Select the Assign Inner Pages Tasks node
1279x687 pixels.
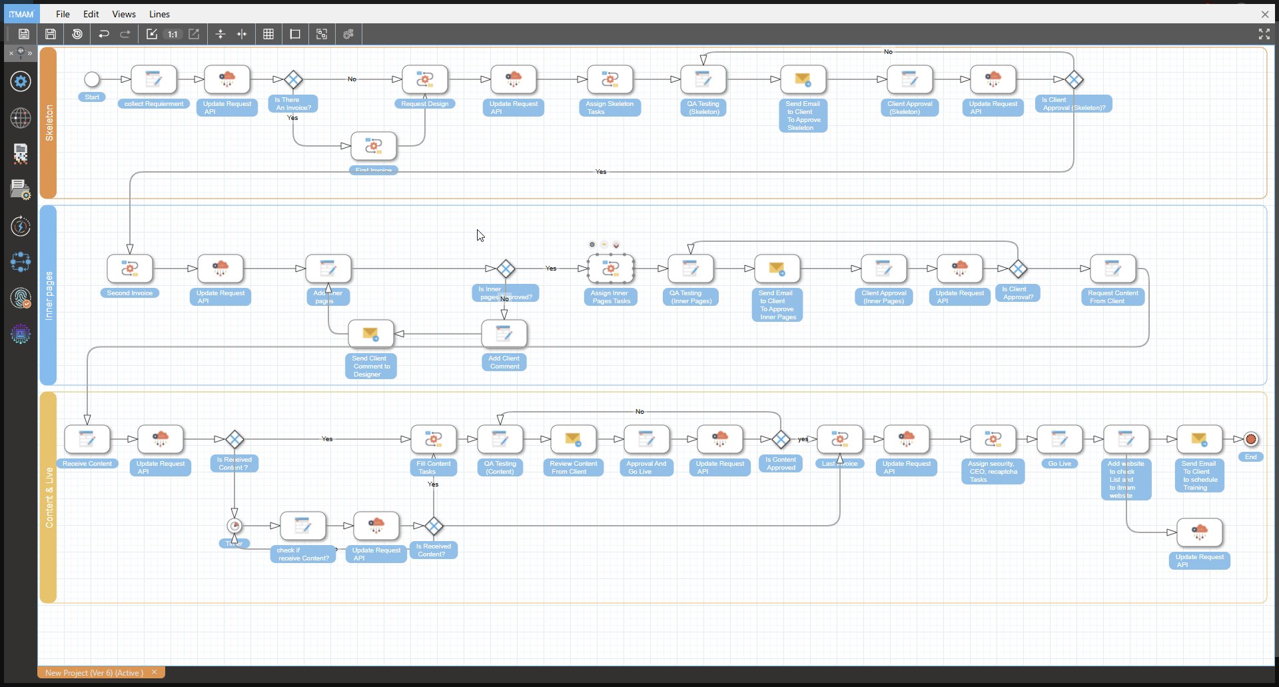611,269
